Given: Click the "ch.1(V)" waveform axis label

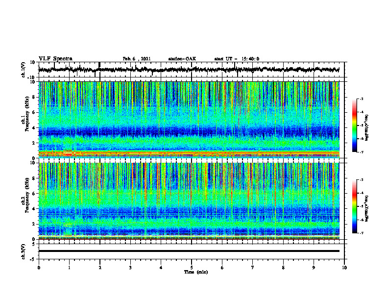Looking at the screenshot, I should [24, 70].
